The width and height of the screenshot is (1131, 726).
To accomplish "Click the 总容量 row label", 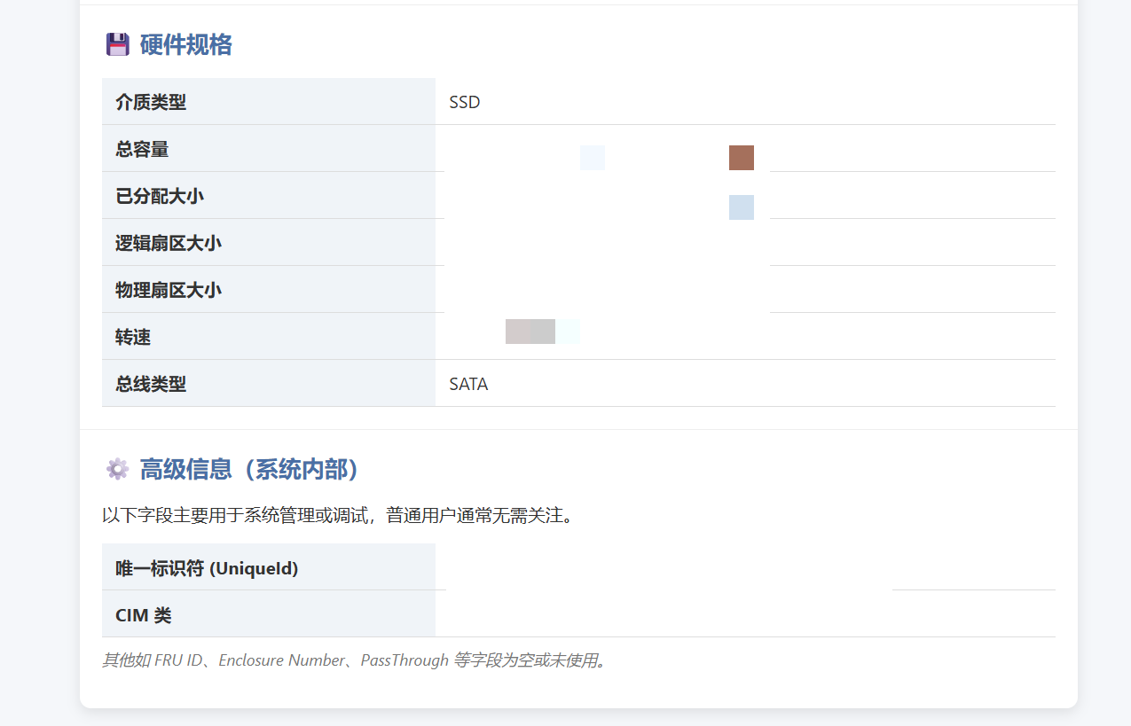I will pos(269,149).
